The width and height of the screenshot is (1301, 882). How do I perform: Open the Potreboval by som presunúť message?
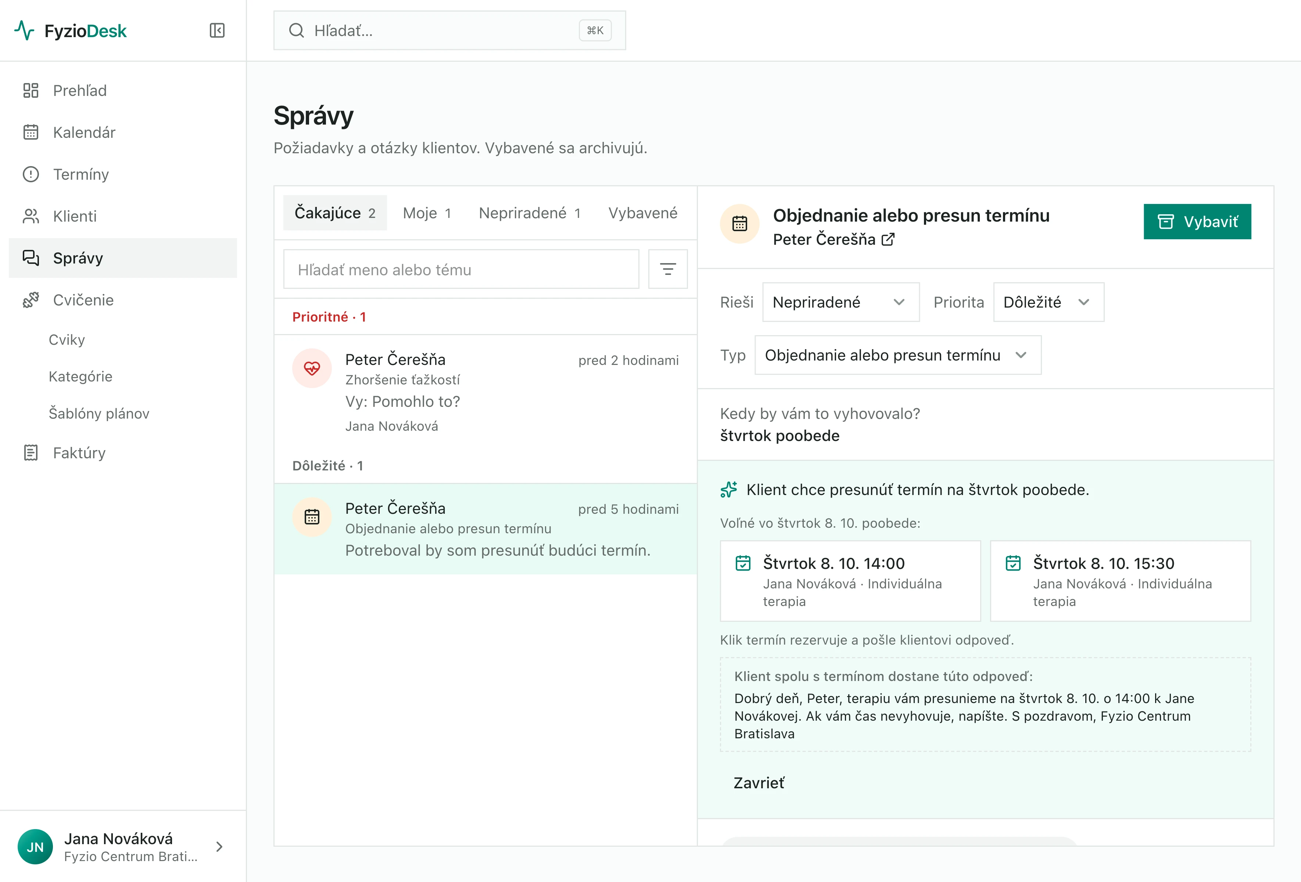485,529
